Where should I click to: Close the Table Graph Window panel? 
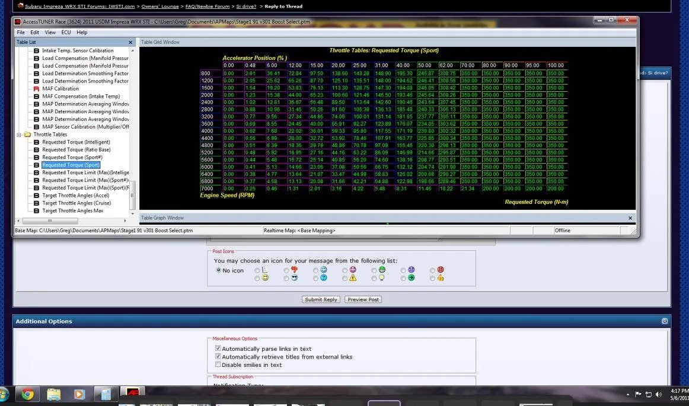point(630,218)
